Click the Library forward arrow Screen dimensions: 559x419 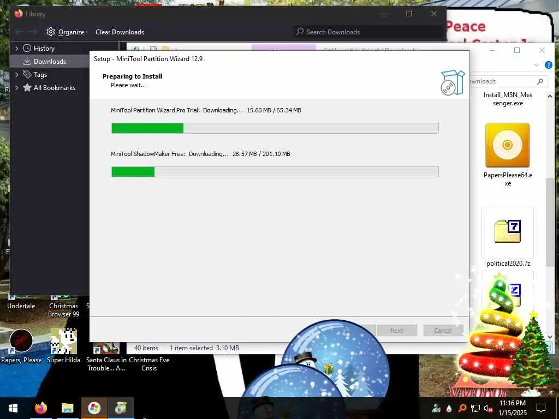coord(33,32)
